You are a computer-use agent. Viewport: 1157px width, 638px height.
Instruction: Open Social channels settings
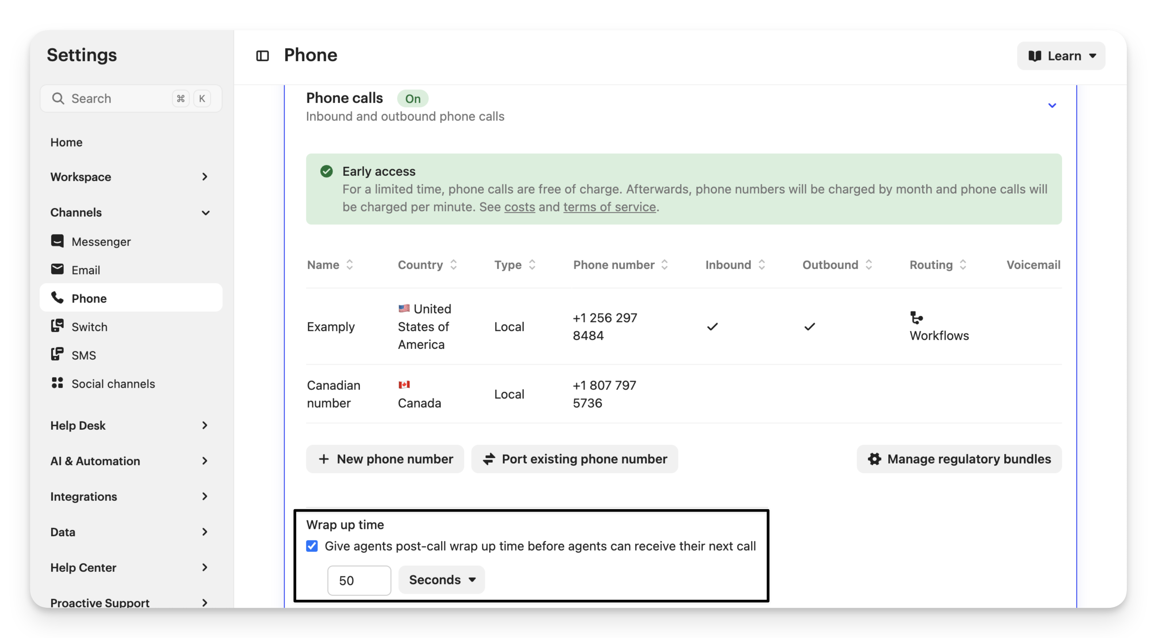(131, 383)
